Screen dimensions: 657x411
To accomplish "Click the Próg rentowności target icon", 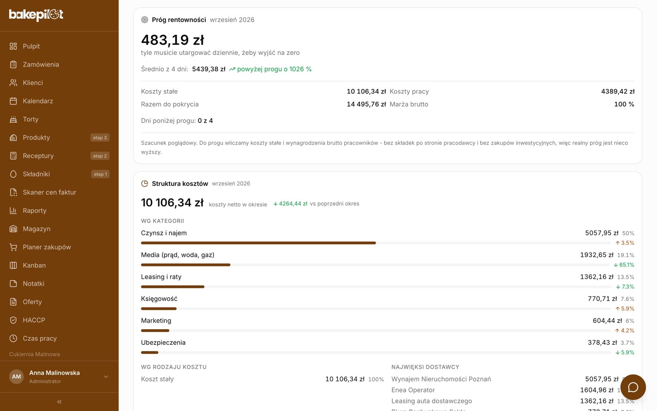I will click(x=145, y=20).
